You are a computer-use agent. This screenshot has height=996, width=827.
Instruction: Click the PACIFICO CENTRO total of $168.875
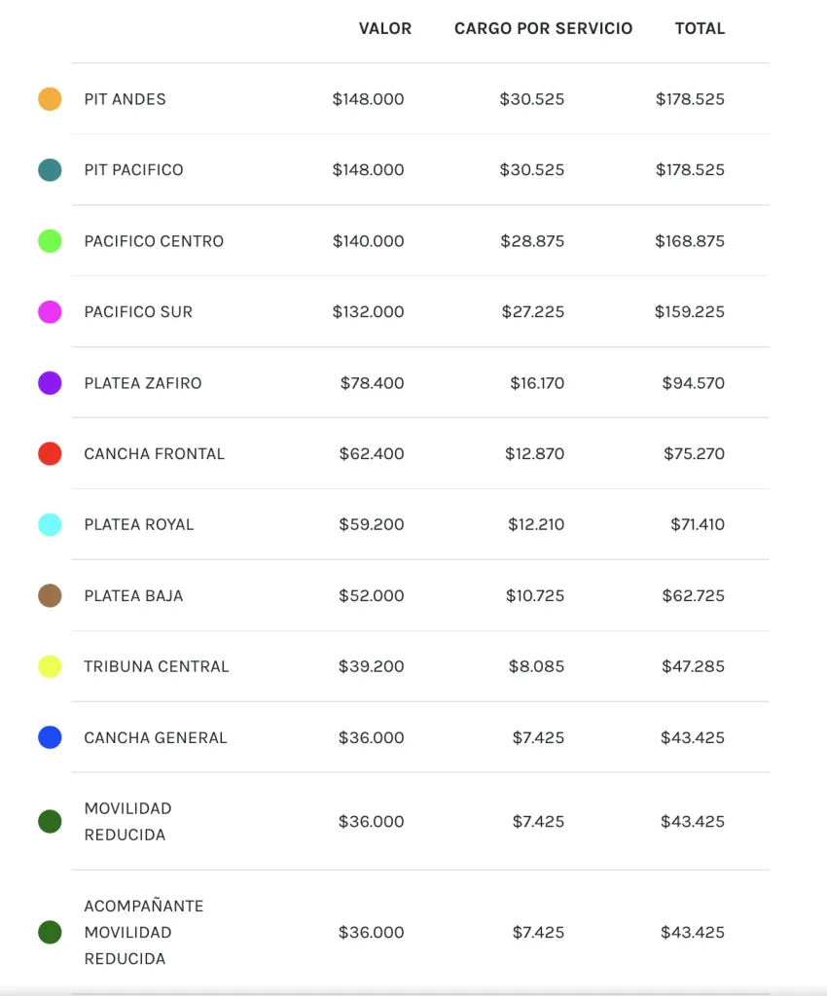click(690, 241)
